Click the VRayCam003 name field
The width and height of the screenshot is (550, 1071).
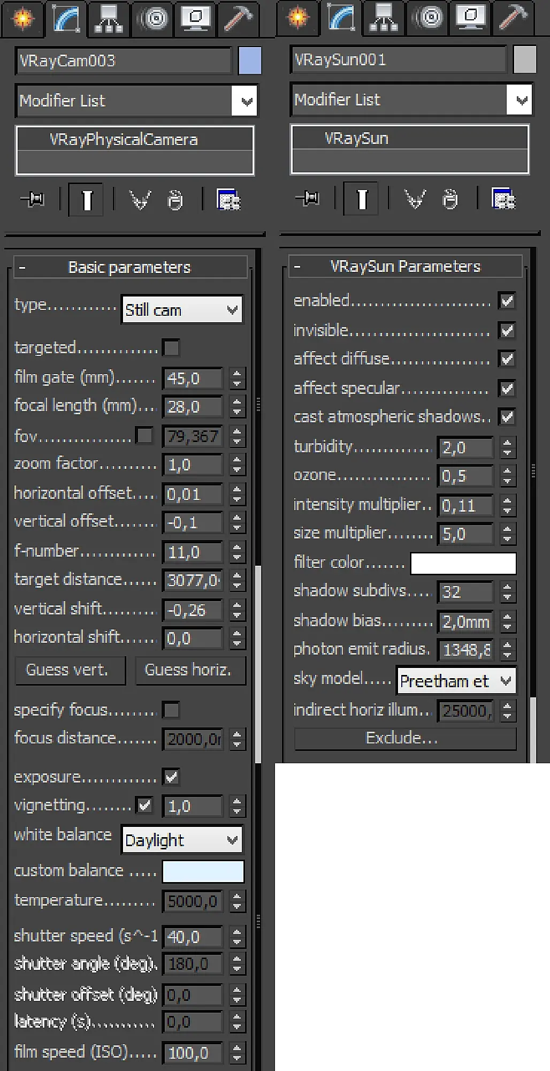click(124, 60)
